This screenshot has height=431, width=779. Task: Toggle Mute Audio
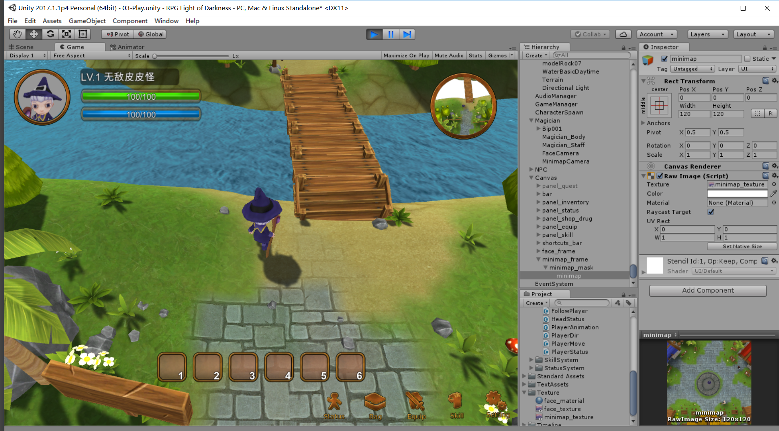[x=449, y=56]
